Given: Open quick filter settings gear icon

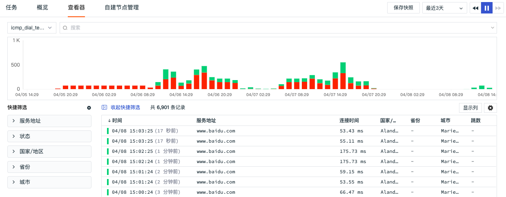Looking at the screenshot, I should (x=89, y=107).
